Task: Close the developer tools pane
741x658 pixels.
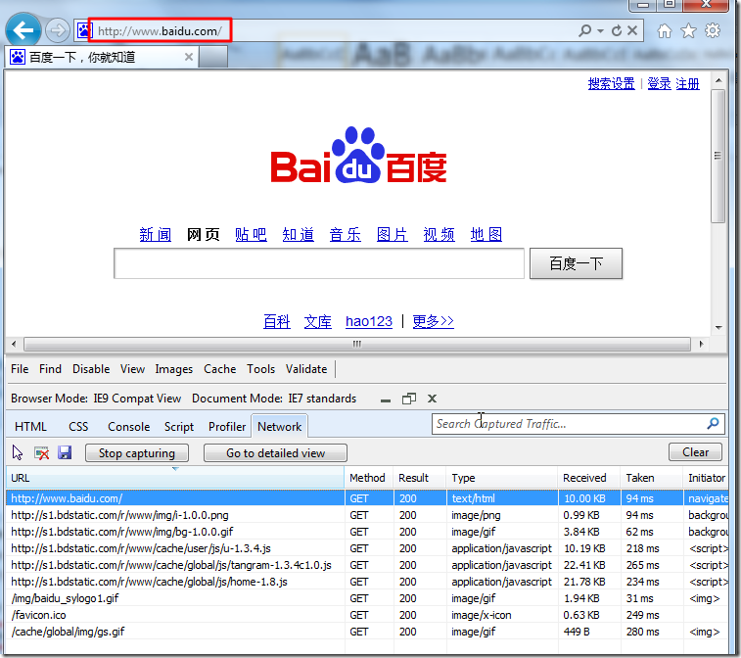Action: 432,399
